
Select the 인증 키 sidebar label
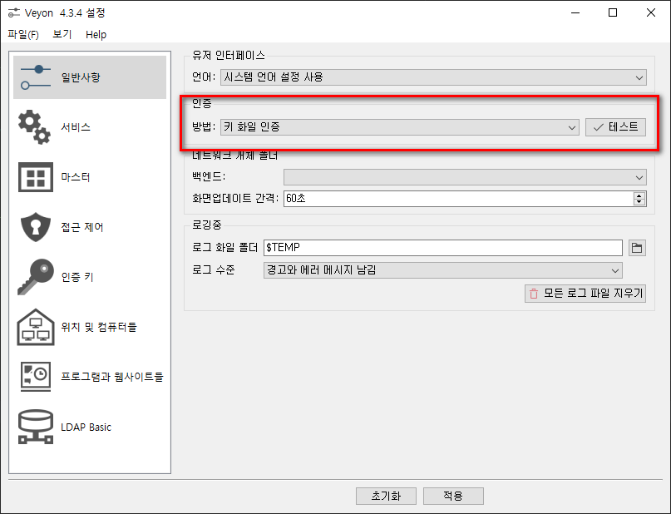77,277
